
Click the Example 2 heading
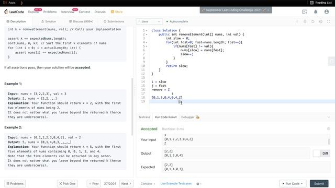(x=13, y=127)
